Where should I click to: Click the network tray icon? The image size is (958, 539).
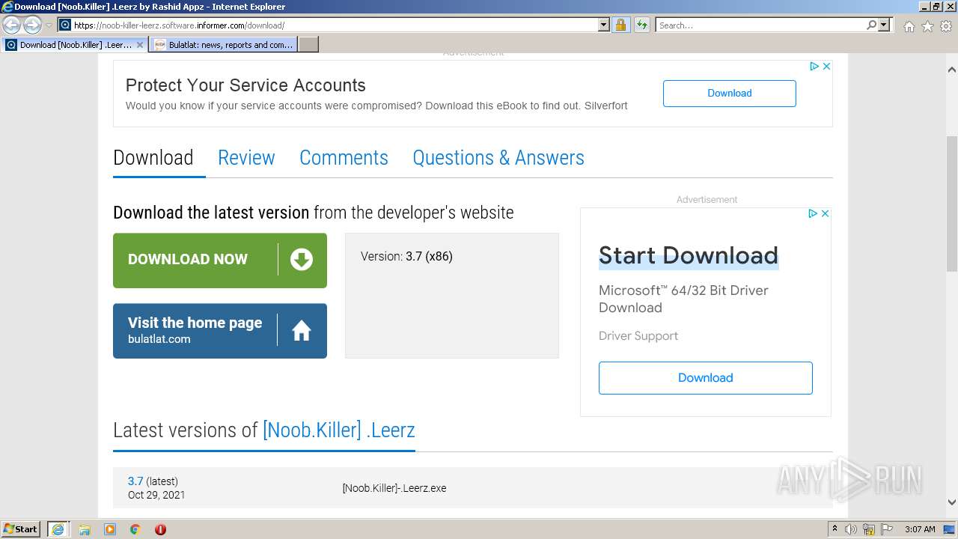pos(869,529)
